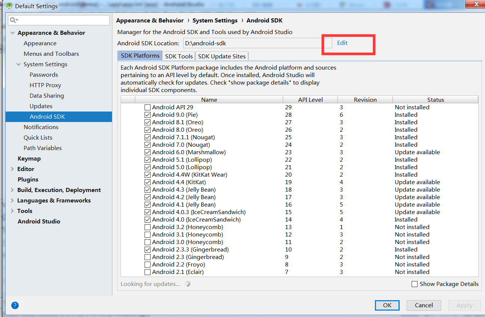Click the Apply button
Viewport: 485px width, 317px height.
(464, 305)
